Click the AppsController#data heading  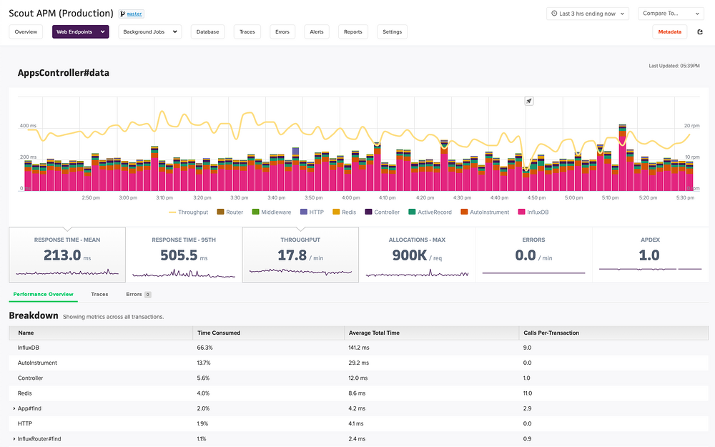64,73
